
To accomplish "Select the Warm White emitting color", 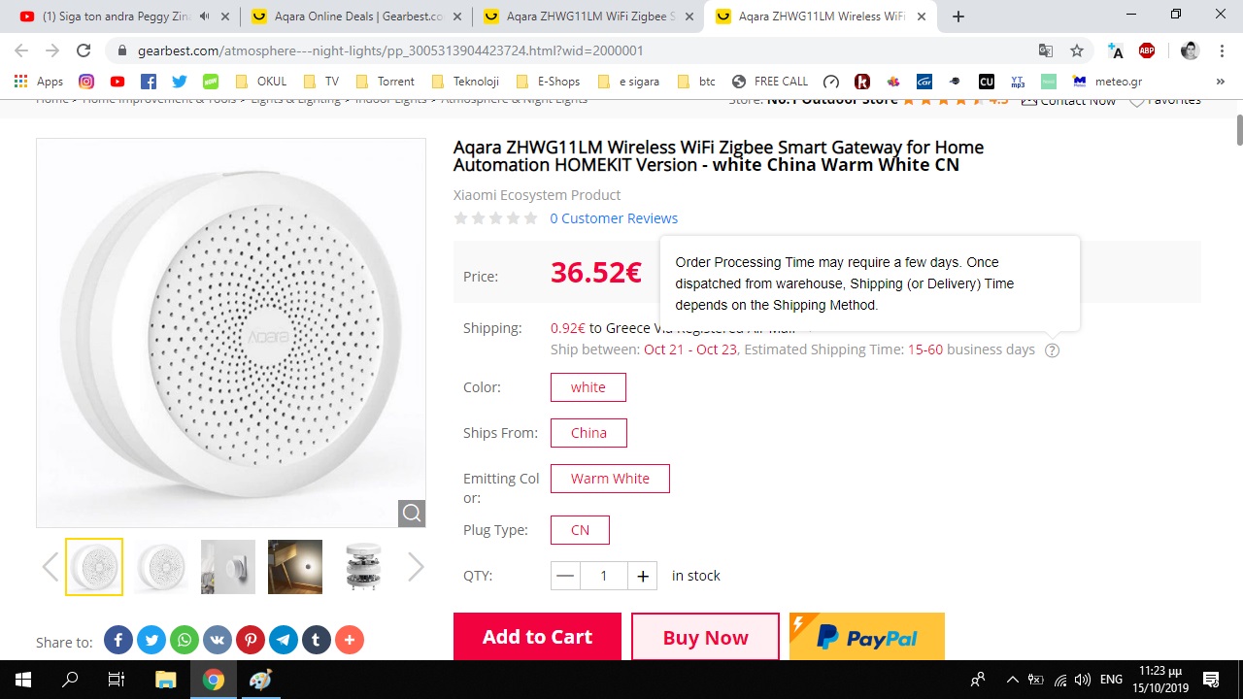I will (610, 479).
